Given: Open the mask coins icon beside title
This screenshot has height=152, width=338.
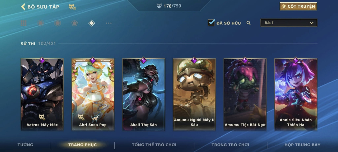Looking at the screenshot, I should click(72, 7).
